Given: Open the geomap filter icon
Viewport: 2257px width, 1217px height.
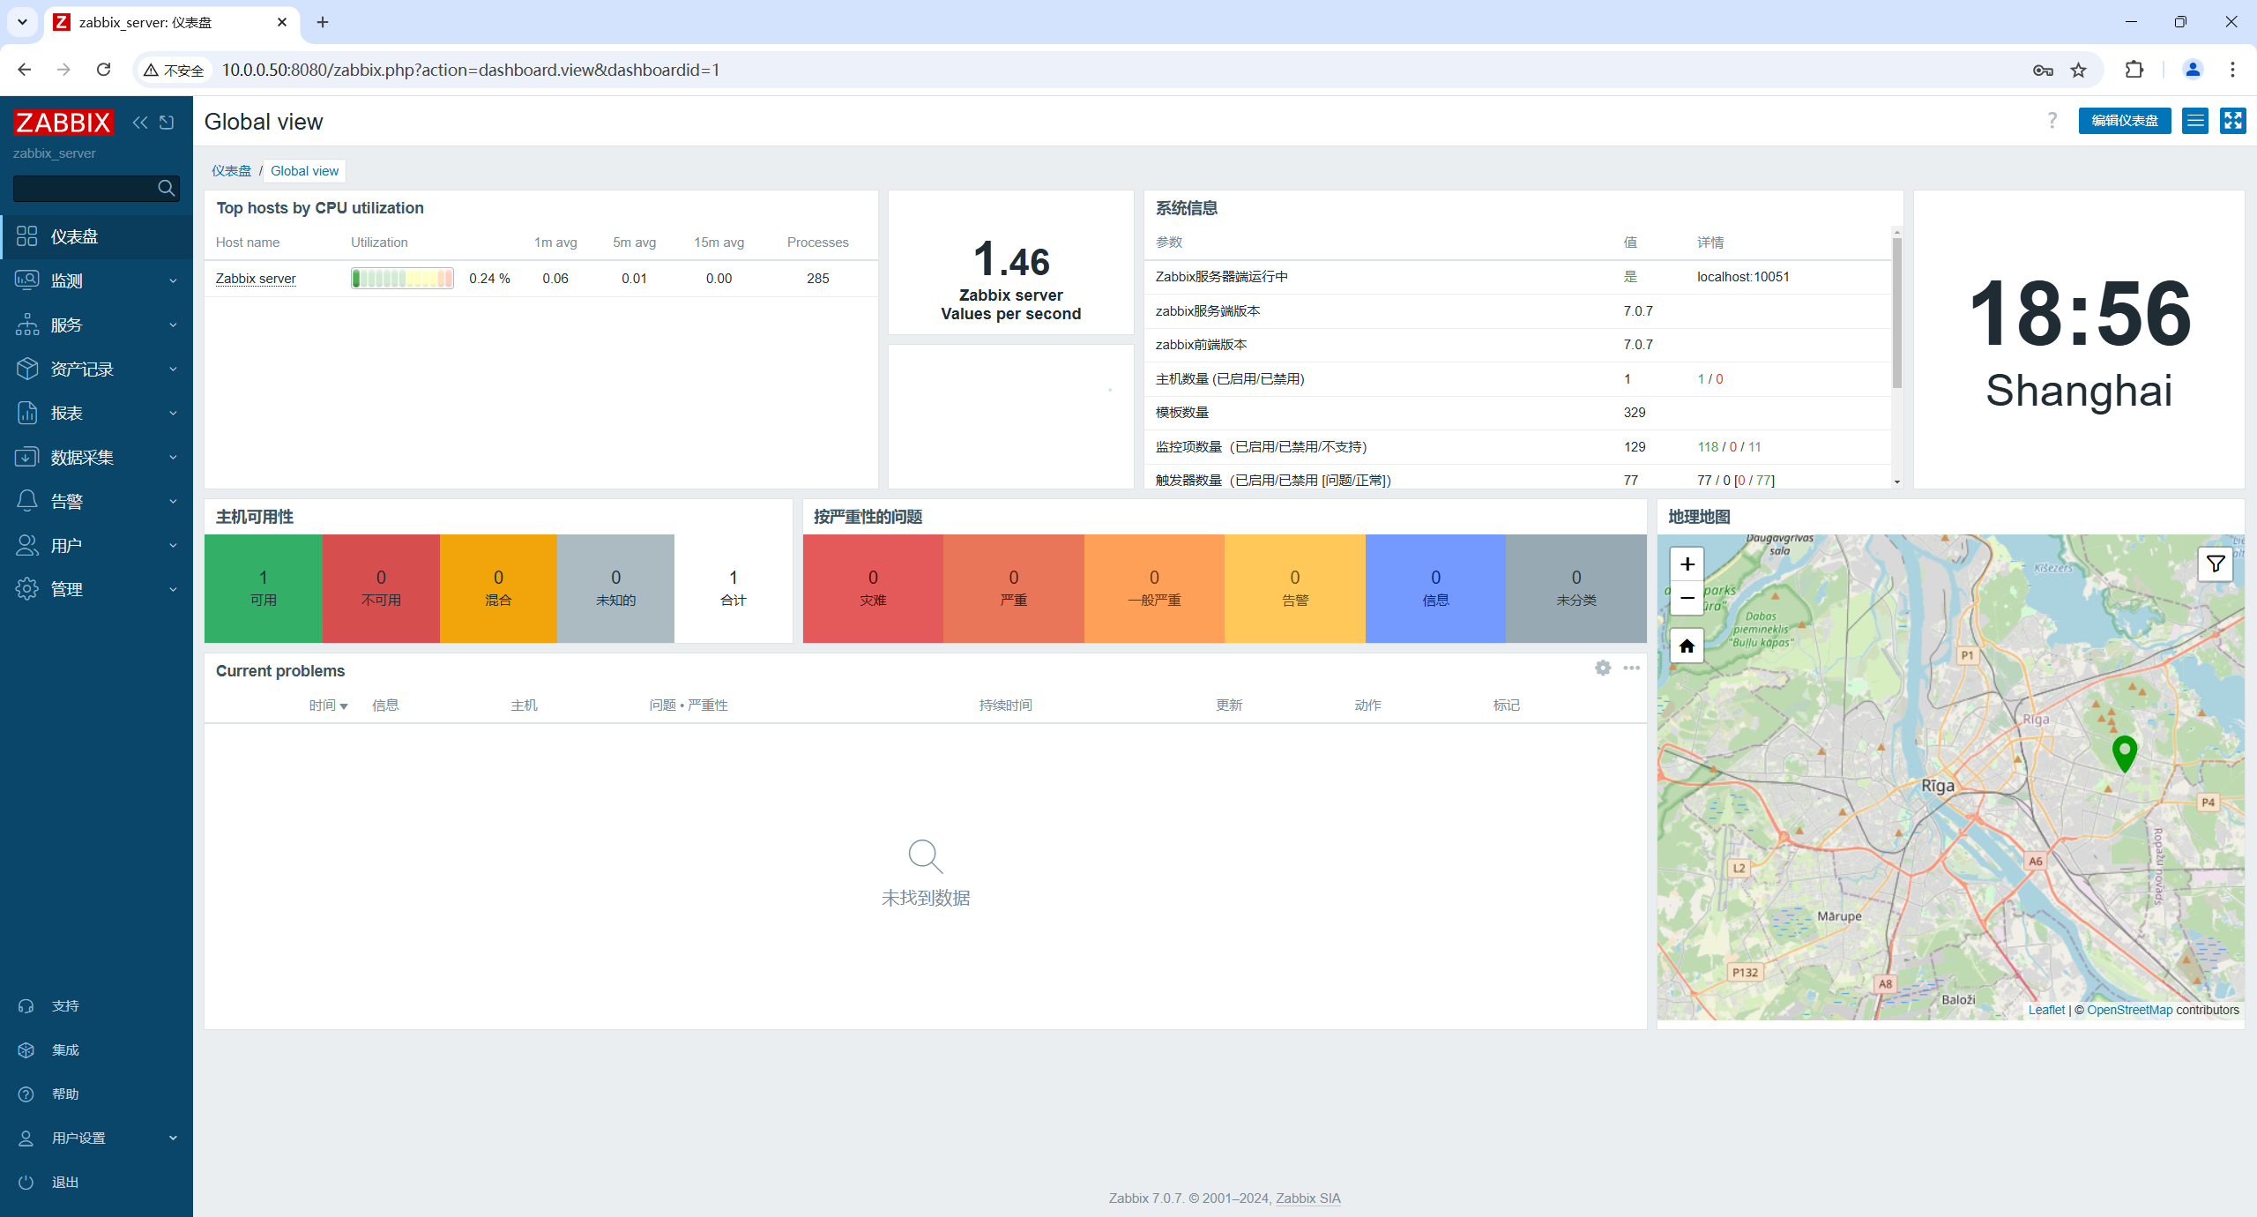Looking at the screenshot, I should (x=2215, y=564).
